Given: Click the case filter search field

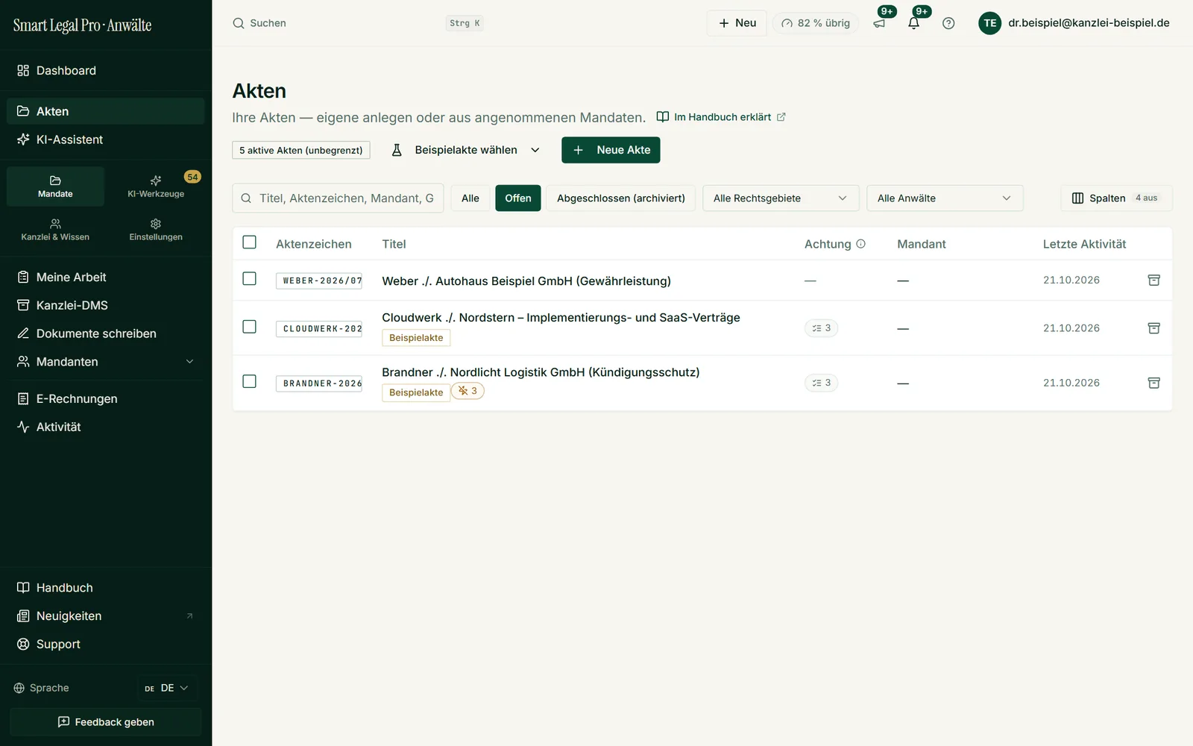Looking at the screenshot, I should [338, 198].
